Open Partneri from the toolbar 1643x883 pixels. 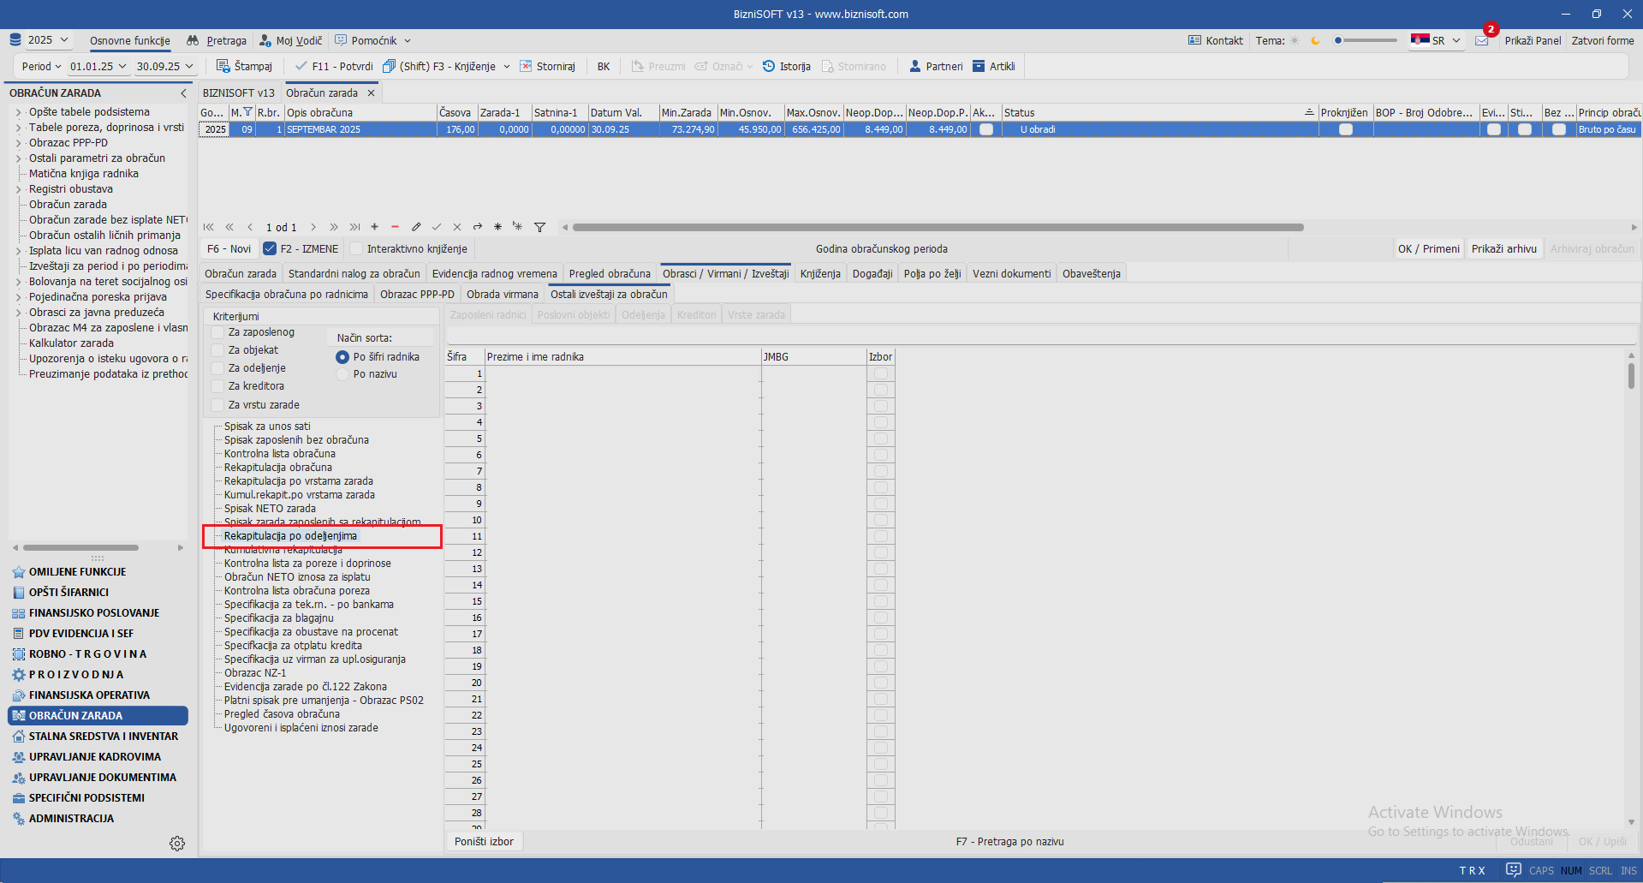(x=915, y=66)
